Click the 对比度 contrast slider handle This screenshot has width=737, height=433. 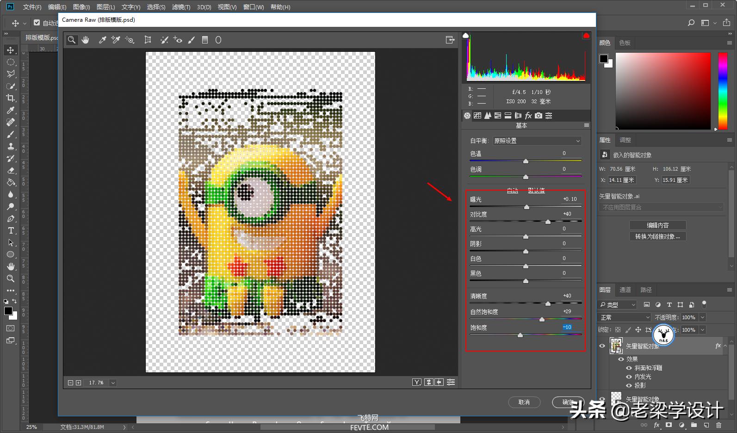pos(548,222)
